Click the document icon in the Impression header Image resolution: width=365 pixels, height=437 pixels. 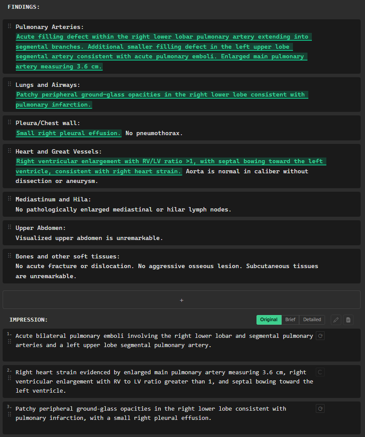pyautogui.click(x=348, y=320)
